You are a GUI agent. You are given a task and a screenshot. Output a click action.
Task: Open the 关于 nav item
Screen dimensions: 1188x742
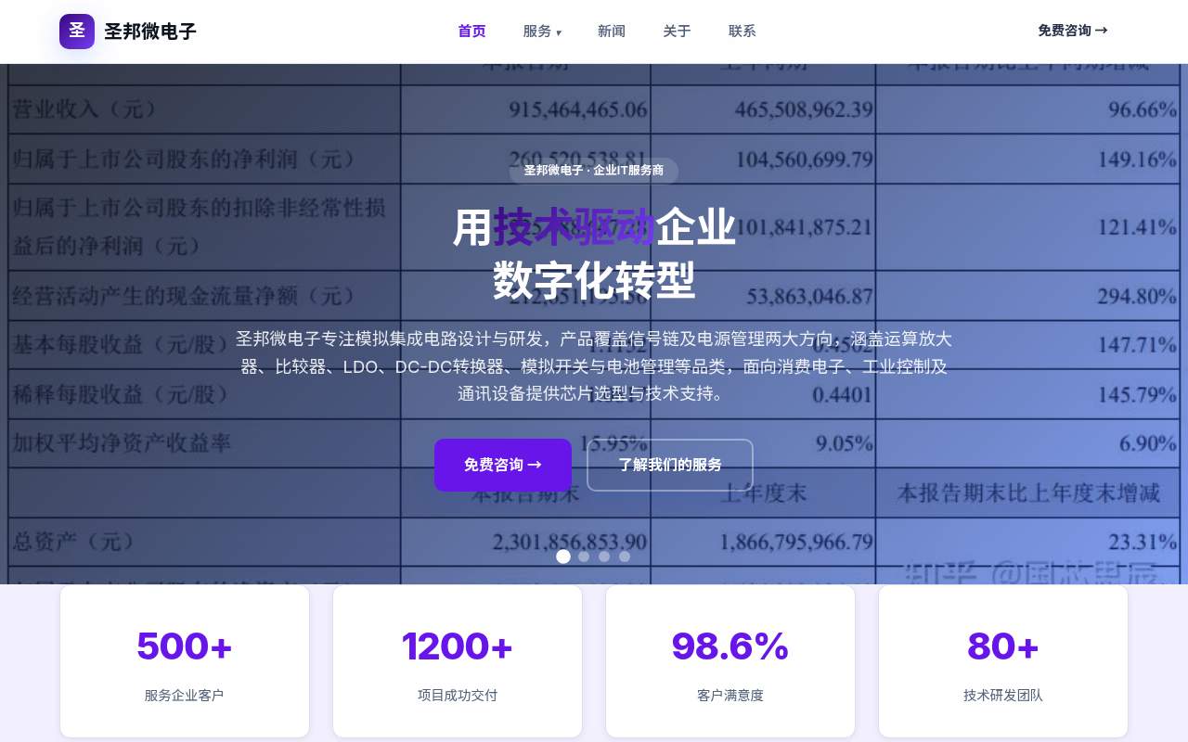click(677, 32)
